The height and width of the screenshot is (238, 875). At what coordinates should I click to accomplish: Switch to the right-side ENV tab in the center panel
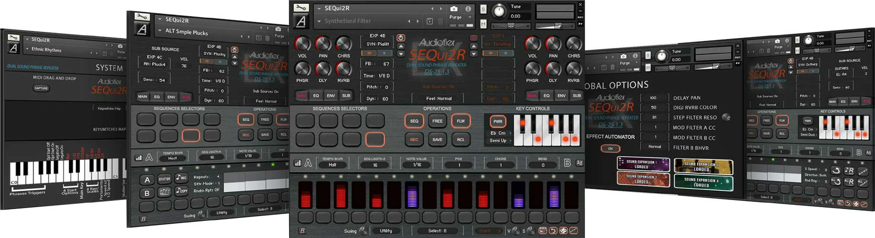tap(562, 96)
